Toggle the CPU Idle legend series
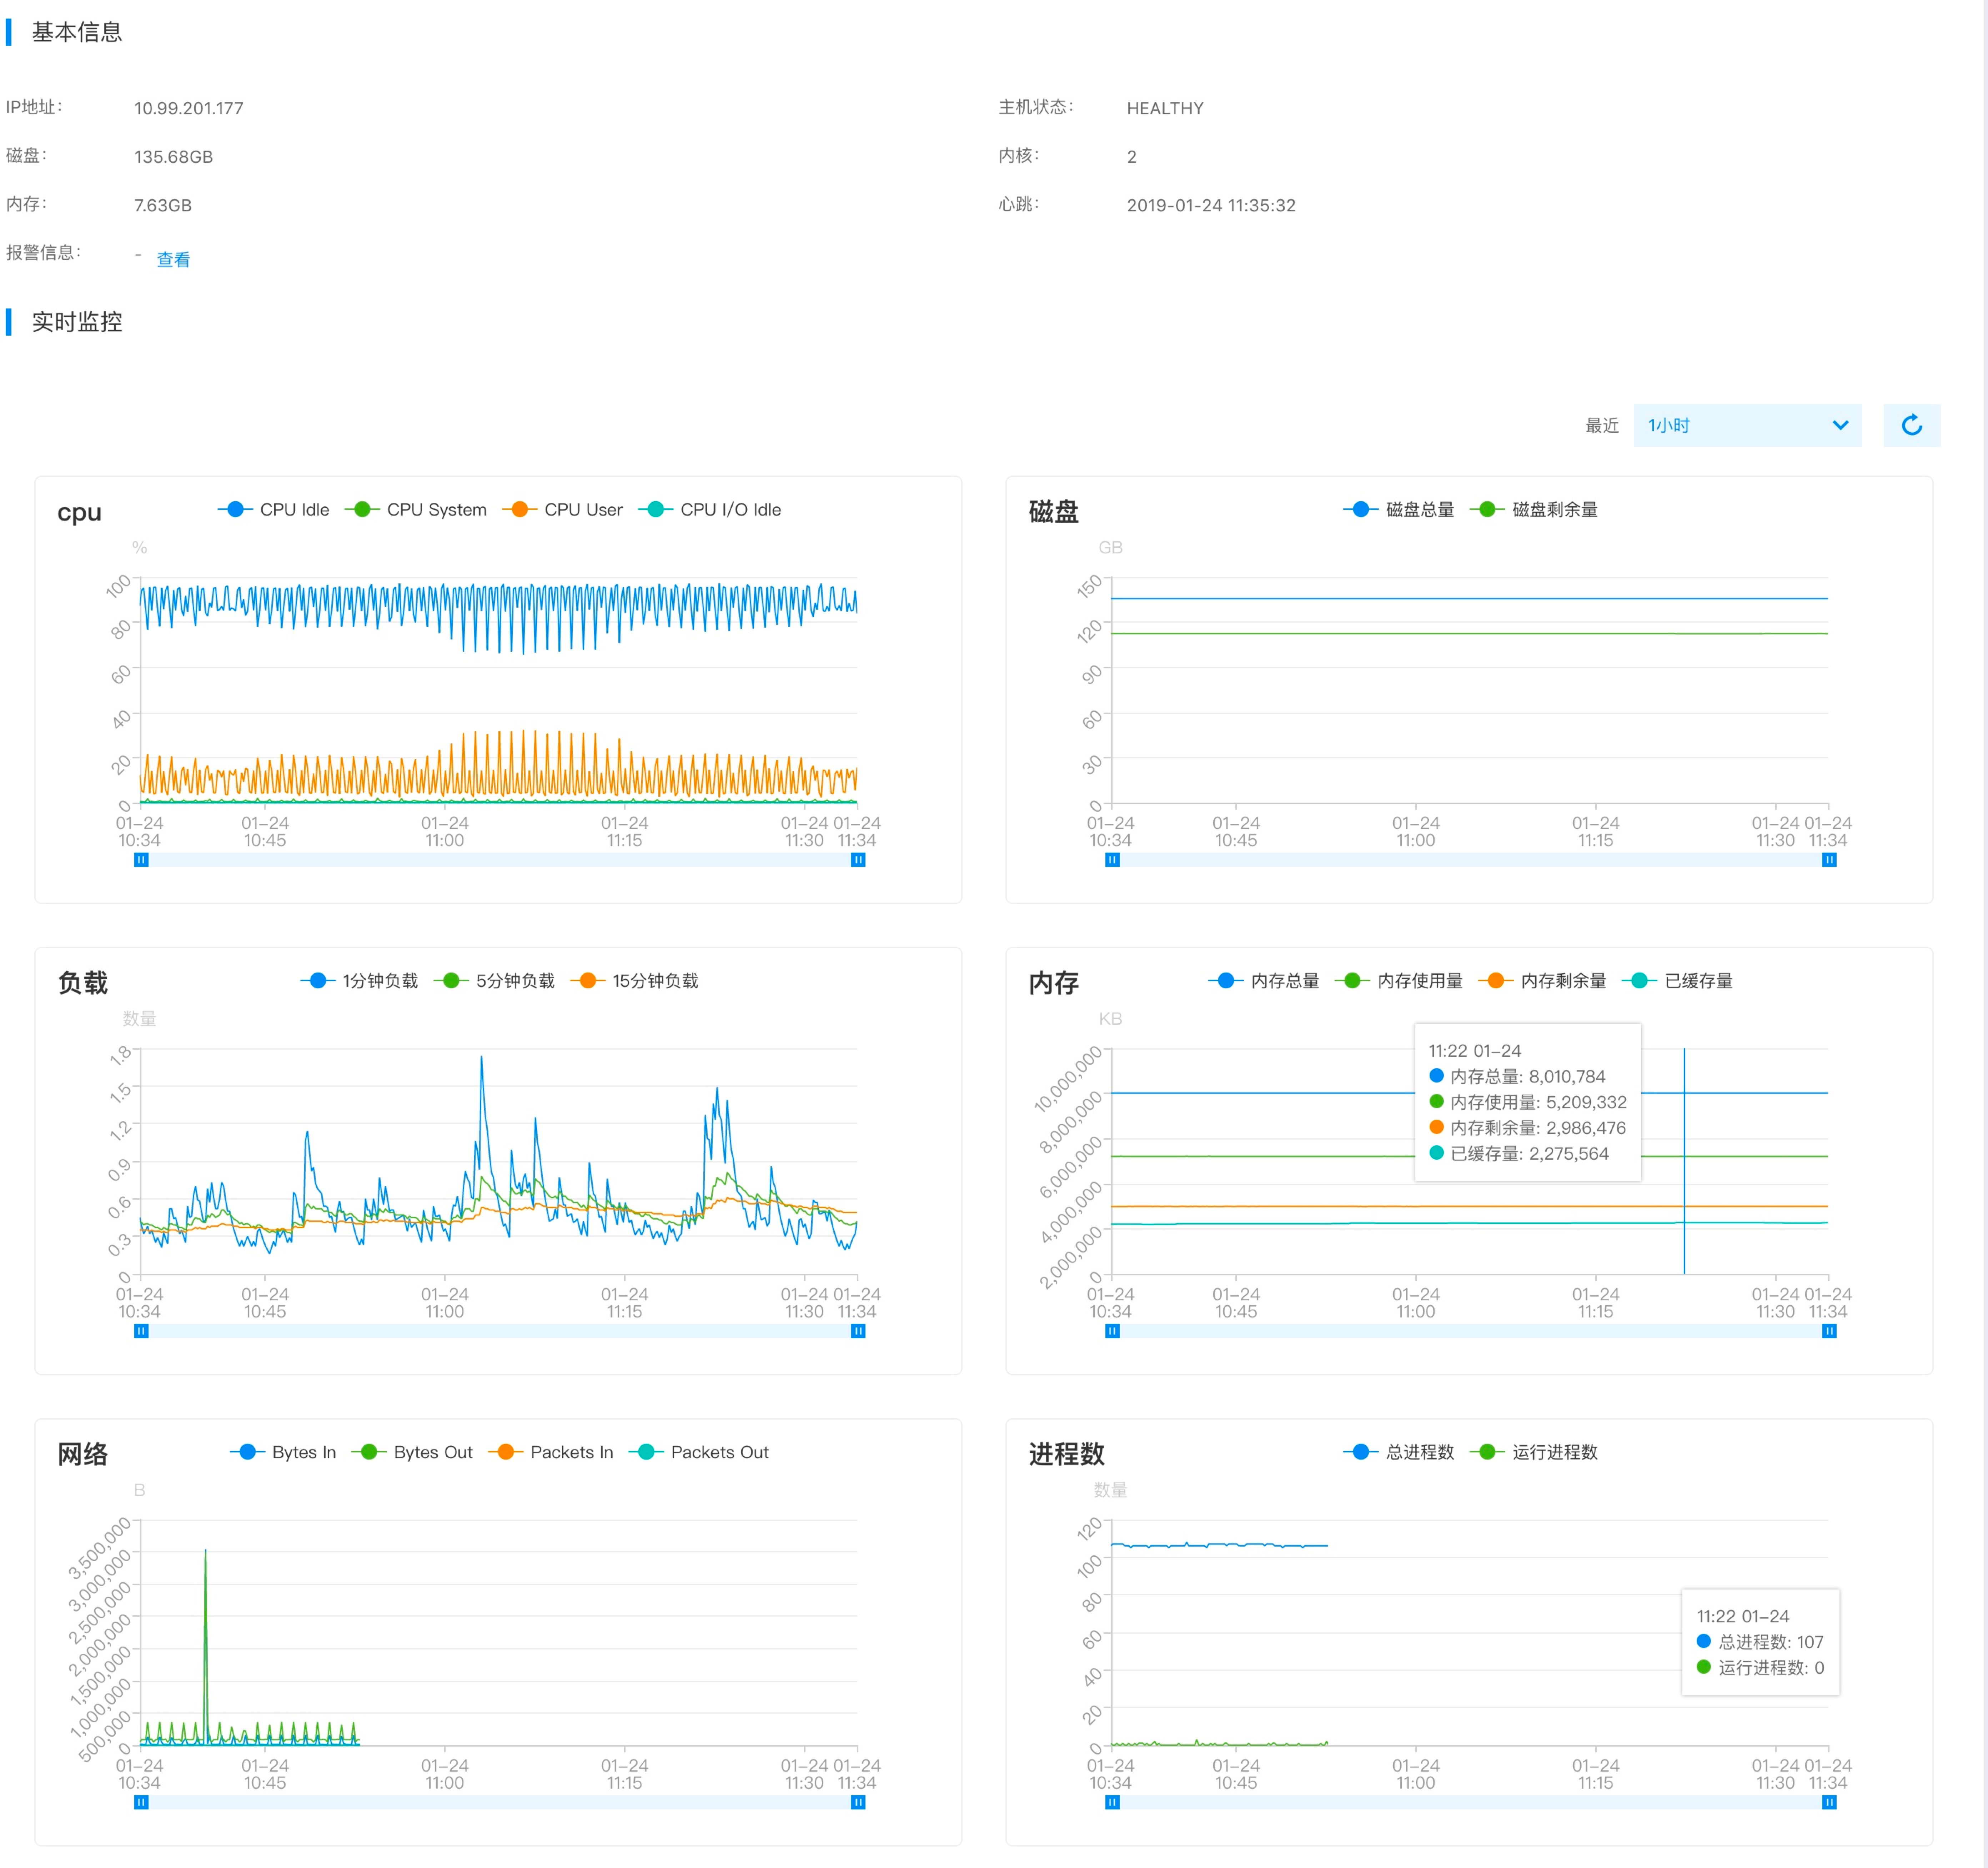 (x=274, y=510)
